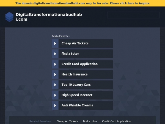Click the arrow icon beside find a tutor
Image resolution: width=165 pixels, height=124 pixels.
(x=55, y=54)
